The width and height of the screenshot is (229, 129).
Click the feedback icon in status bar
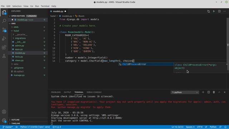point(220,127)
